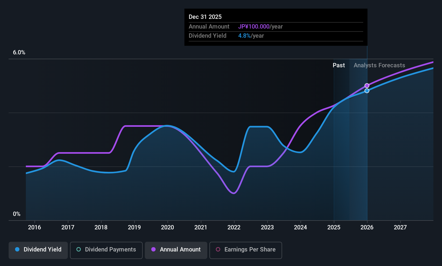Click the JP¥100.000/year tooltip value

click(260, 27)
